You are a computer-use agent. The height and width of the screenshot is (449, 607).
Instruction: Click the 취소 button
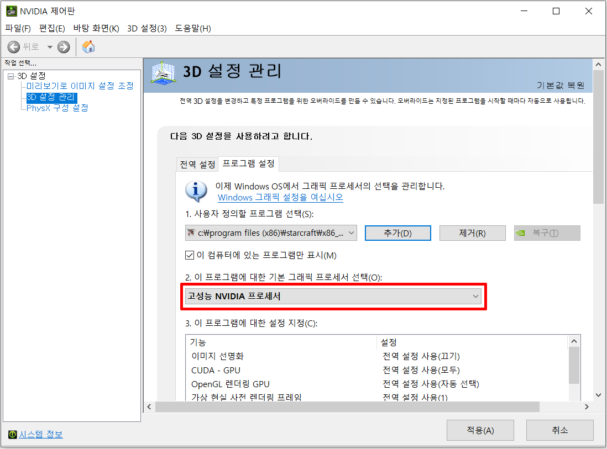(560, 430)
